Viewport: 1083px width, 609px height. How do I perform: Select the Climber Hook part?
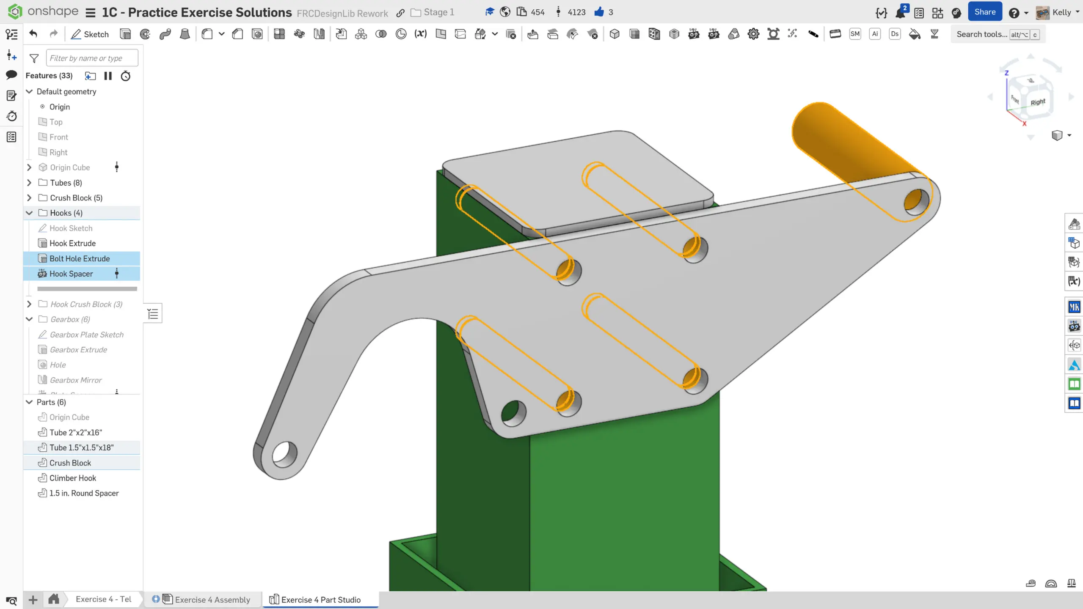pyautogui.click(x=73, y=478)
